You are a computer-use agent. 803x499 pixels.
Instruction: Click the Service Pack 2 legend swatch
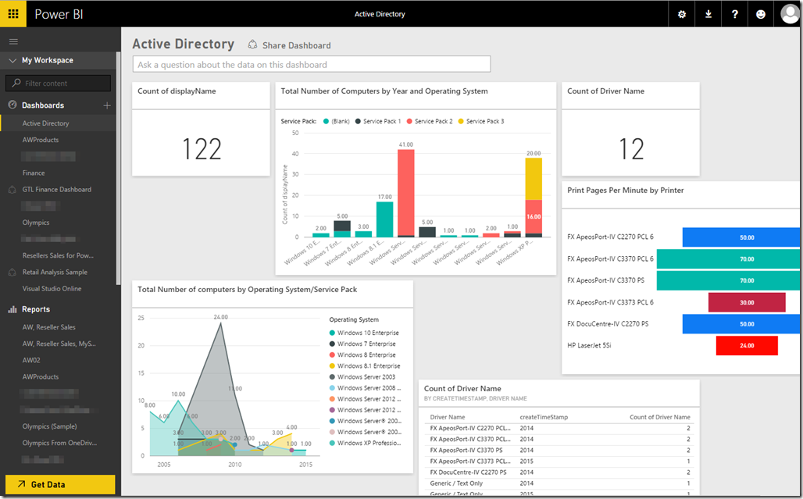pos(409,121)
